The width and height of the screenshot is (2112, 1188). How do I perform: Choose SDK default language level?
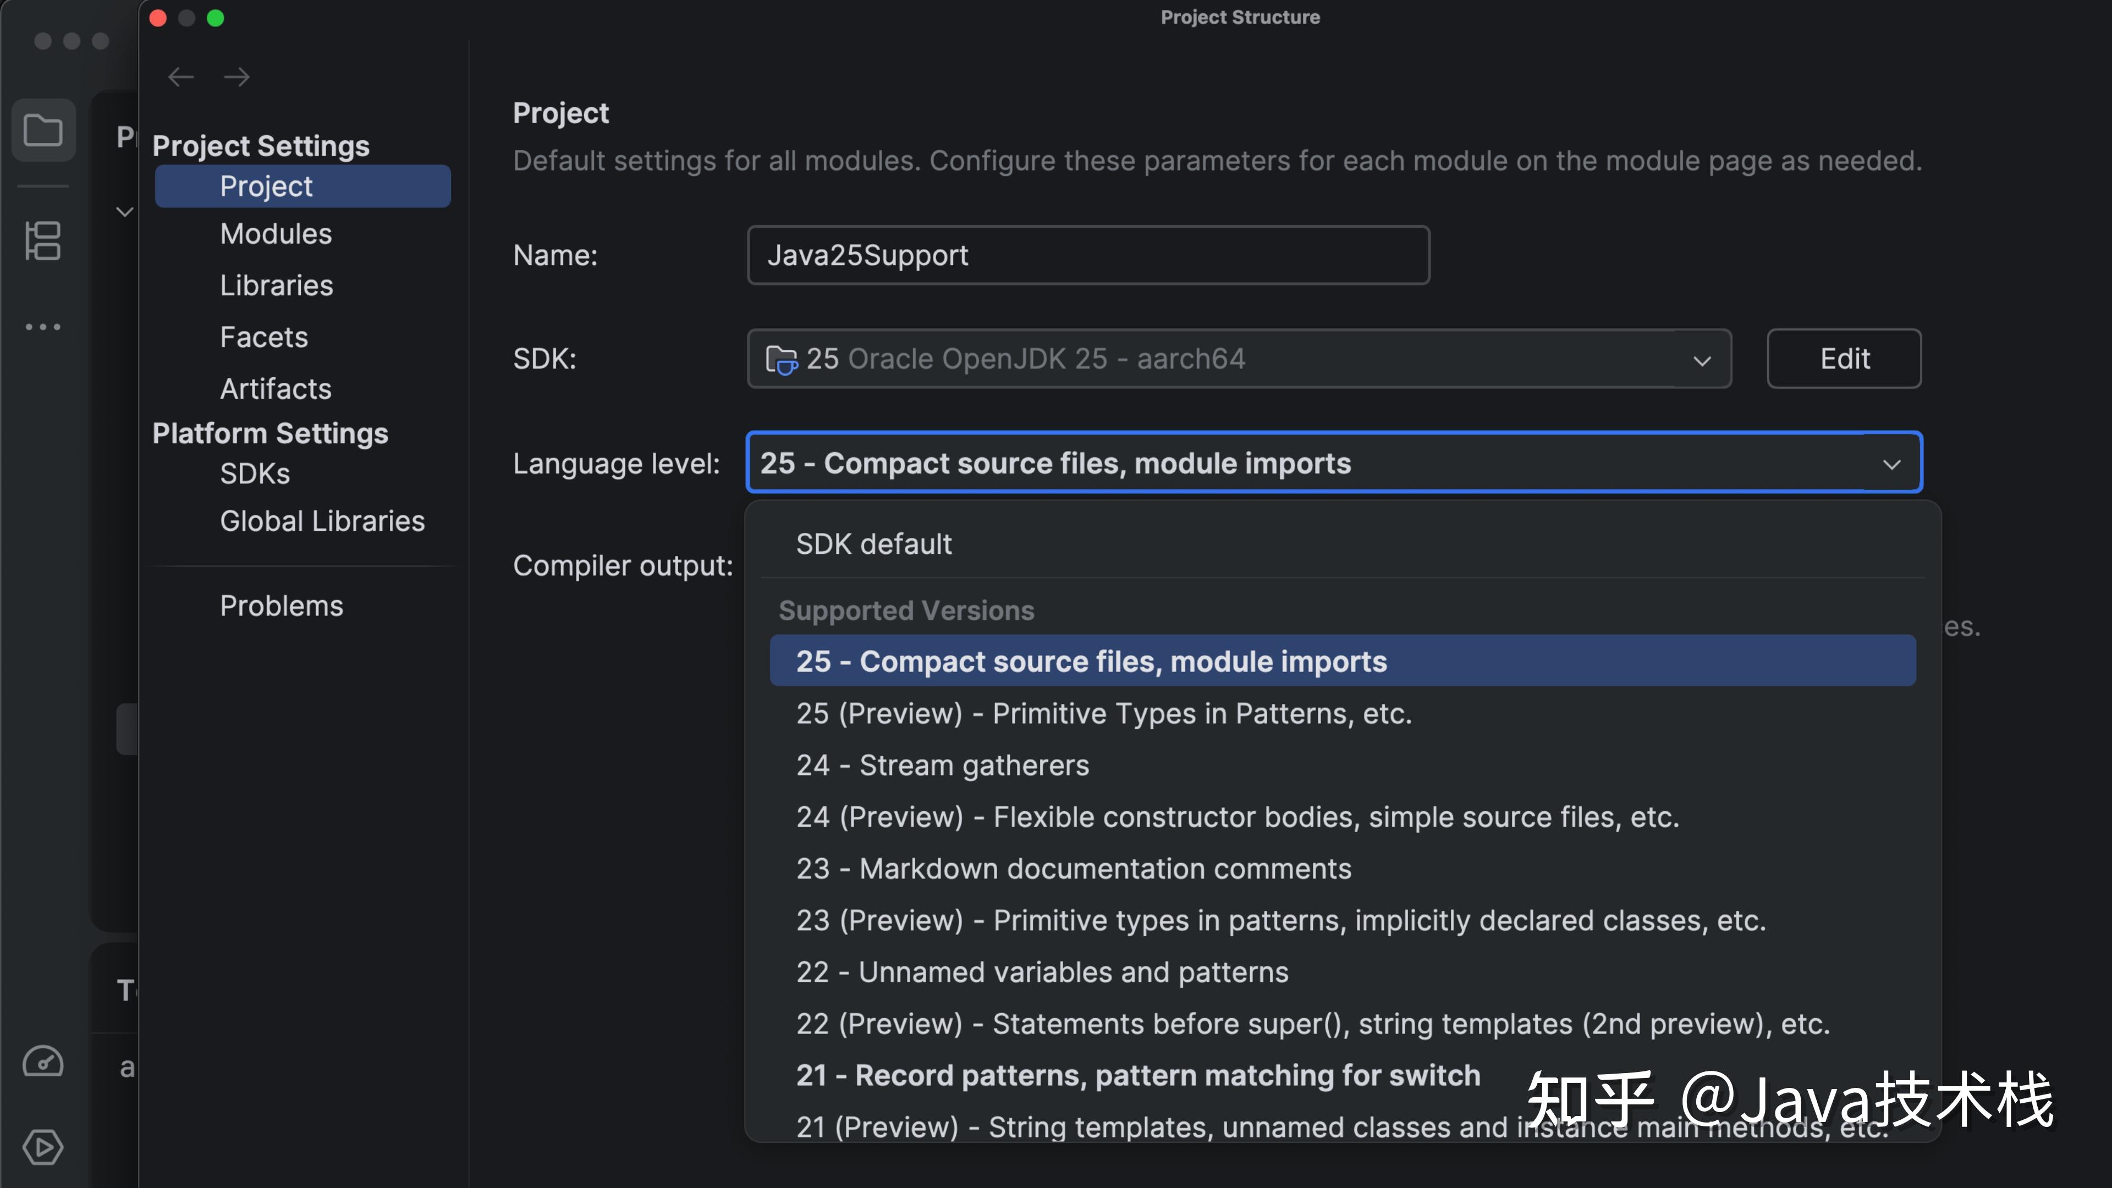tap(1342, 544)
